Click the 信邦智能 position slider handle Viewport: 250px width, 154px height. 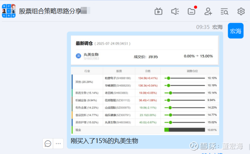pos(168,100)
